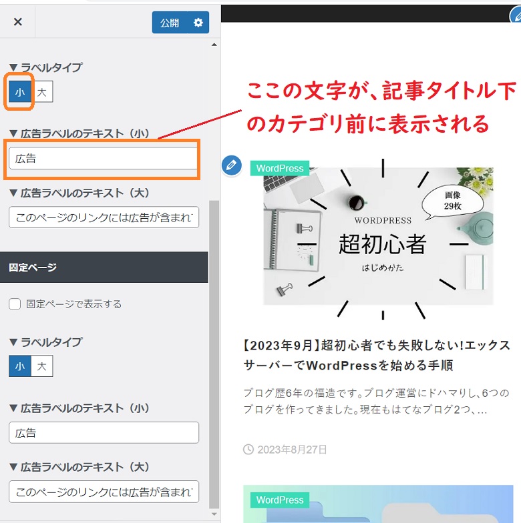This screenshot has height=523, width=521.
Task: Select 小 label type under 固定ページ
Action: [20, 366]
